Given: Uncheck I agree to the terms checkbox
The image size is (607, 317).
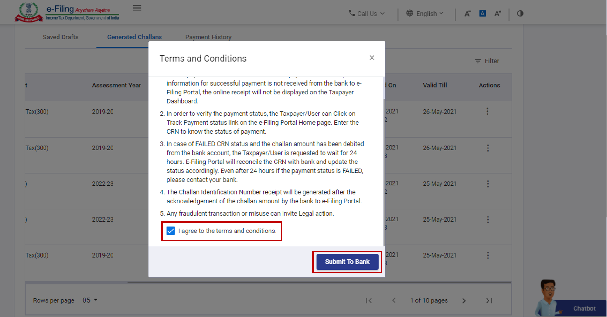Looking at the screenshot, I should click(171, 231).
